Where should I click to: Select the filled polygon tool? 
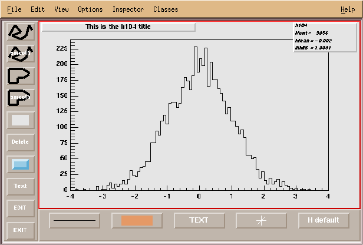click(20, 76)
